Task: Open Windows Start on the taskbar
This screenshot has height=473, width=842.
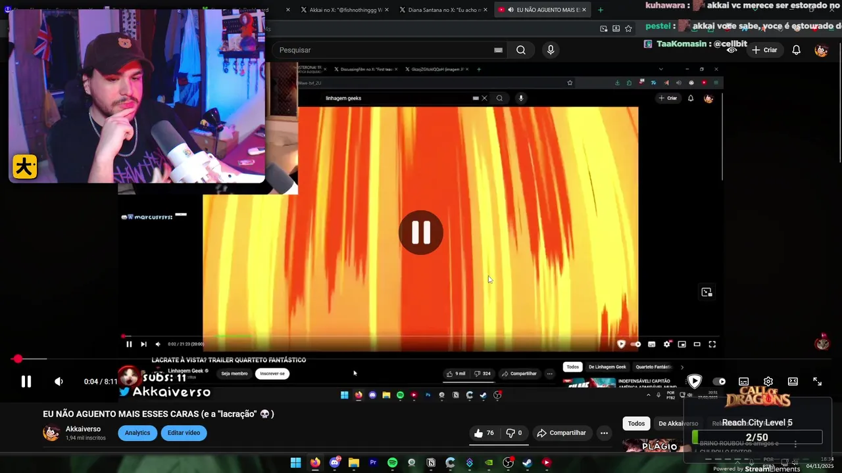Action: (296, 462)
